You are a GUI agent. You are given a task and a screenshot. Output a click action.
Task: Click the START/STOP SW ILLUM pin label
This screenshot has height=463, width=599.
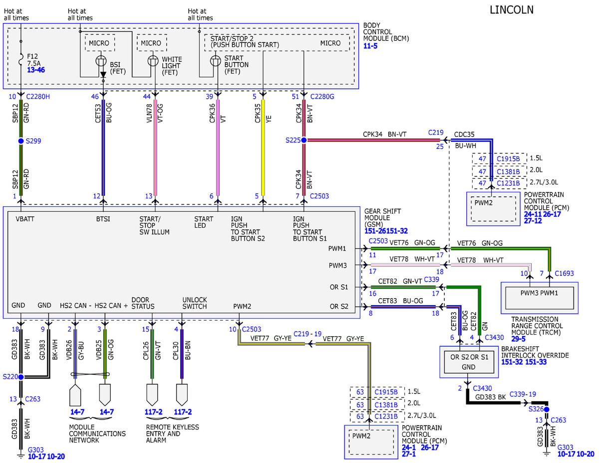pyautogui.click(x=155, y=225)
